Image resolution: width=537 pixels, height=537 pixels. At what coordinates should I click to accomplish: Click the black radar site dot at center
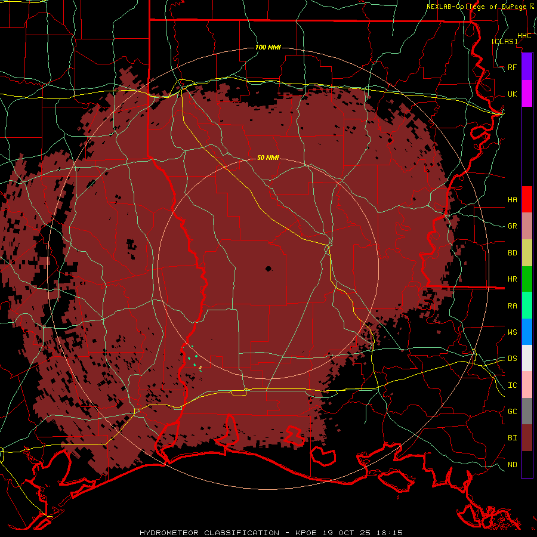(x=268, y=268)
